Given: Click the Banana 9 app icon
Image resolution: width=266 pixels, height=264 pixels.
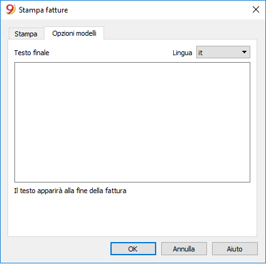Looking at the screenshot, I should tap(11, 9).
